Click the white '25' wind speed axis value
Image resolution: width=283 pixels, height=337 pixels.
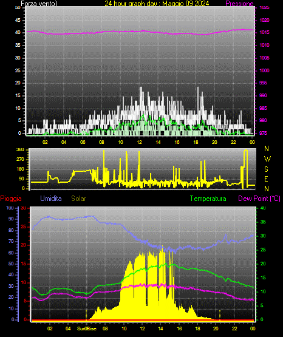click(x=18, y=70)
